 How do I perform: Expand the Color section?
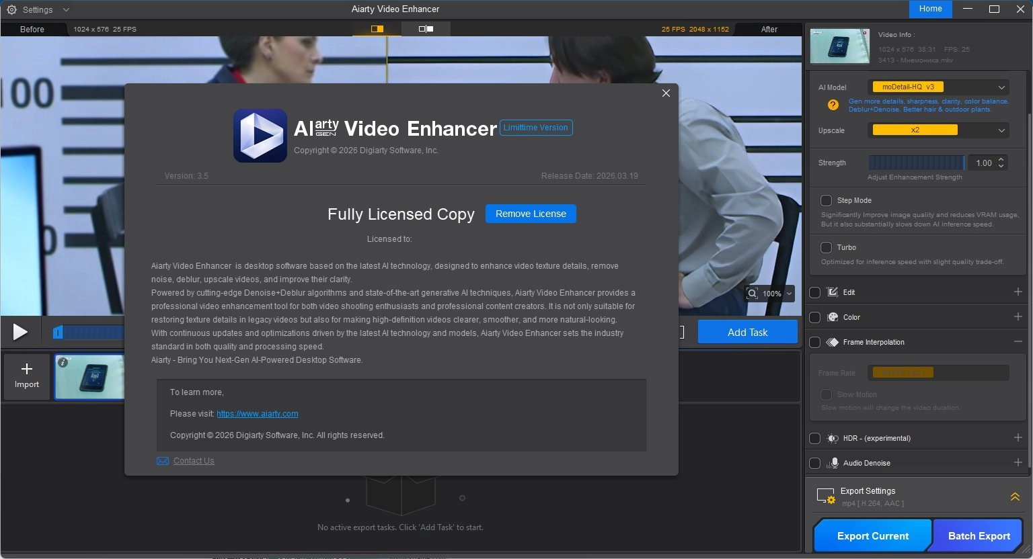pos(1018,316)
